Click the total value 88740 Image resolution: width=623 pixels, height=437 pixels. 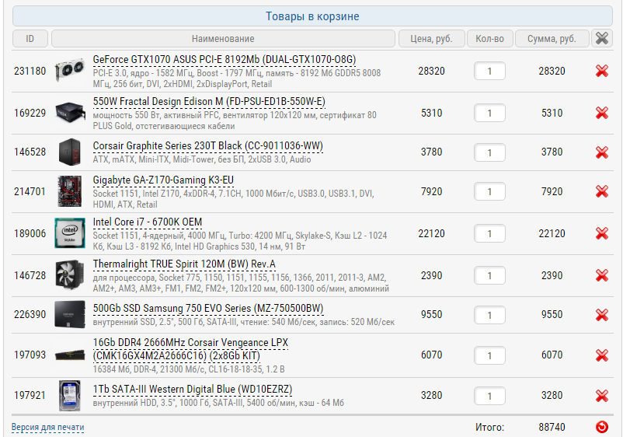[x=552, y=428]
